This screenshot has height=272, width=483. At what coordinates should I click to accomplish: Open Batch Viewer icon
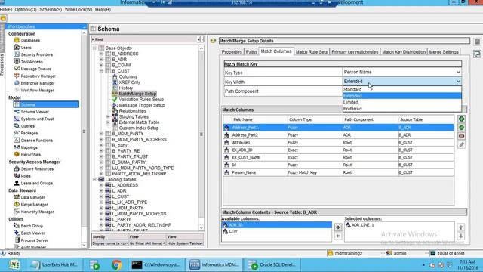coord(17,233)
